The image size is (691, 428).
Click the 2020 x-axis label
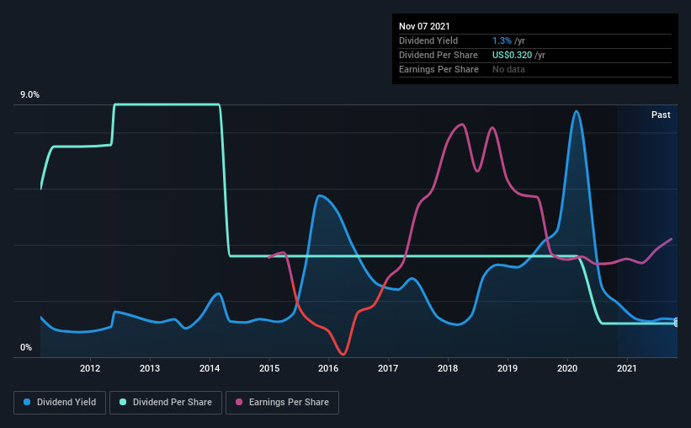tap(567, 368)
